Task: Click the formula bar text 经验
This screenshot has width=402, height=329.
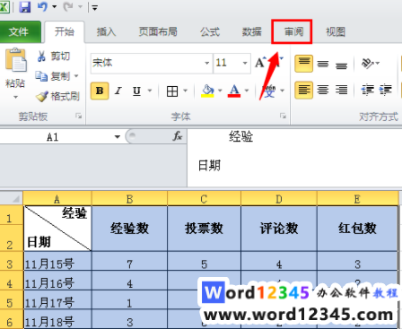Action: pos(241,137)
